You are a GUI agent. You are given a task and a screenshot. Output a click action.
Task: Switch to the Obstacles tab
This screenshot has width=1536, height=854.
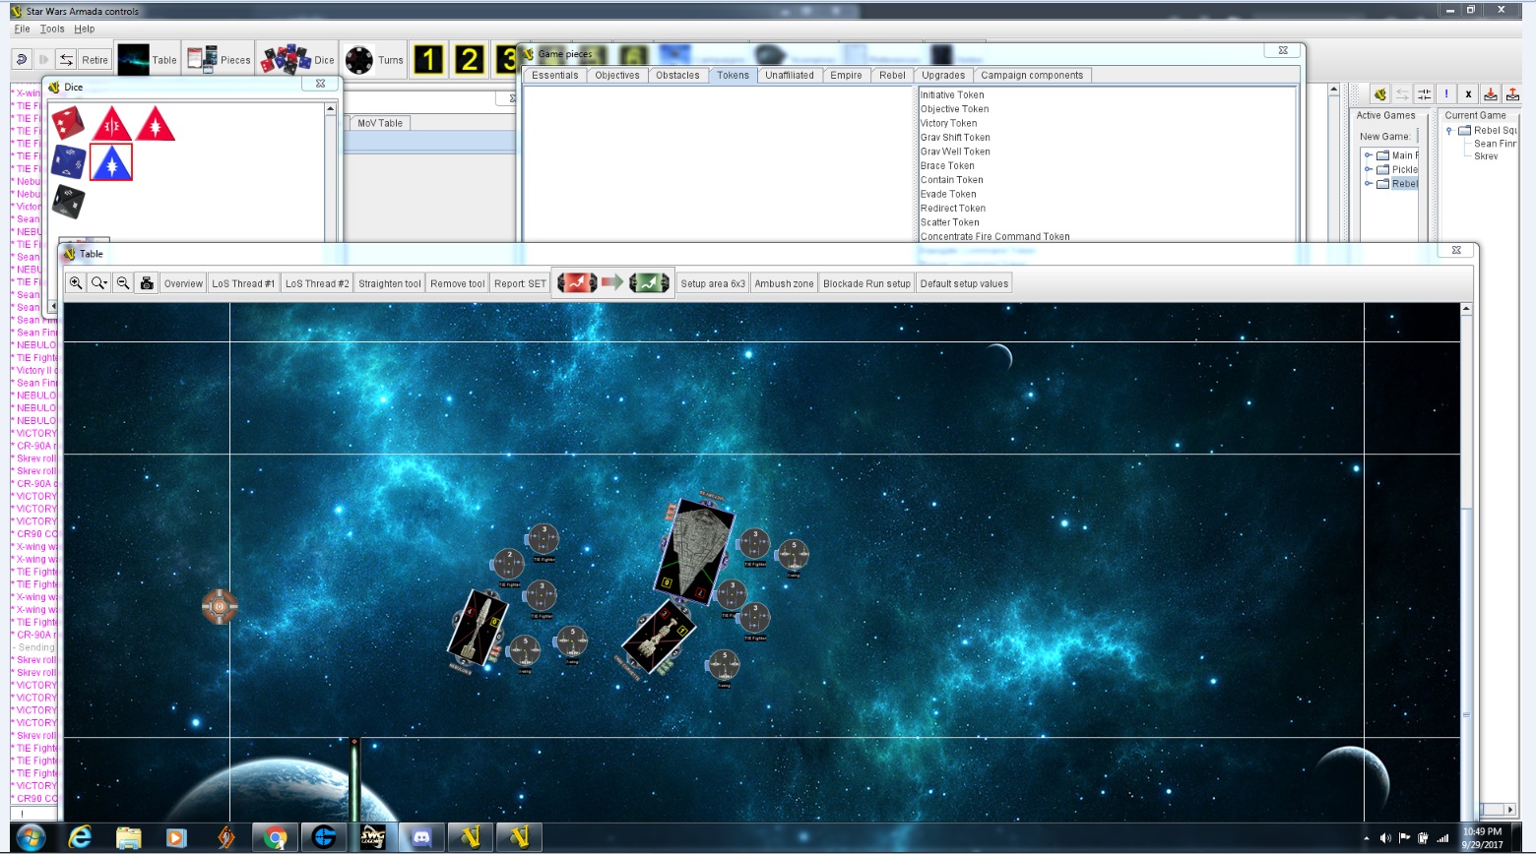(x=677, y=75)
